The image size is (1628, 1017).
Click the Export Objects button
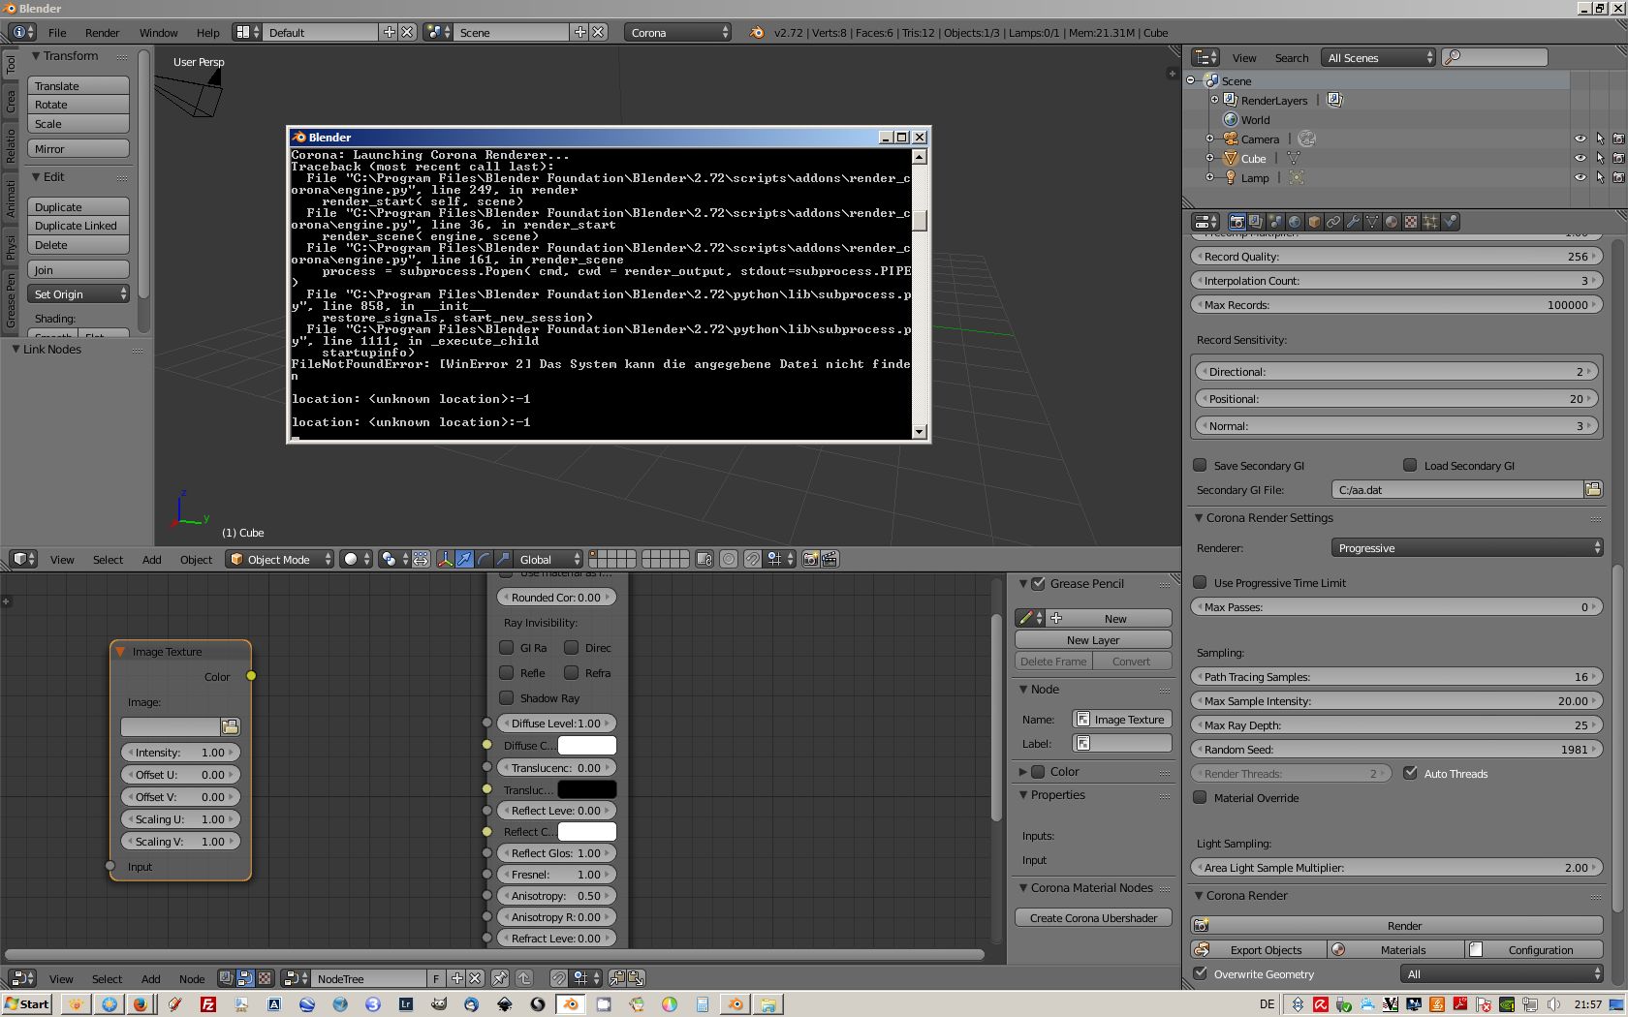(x=1257, y=949)
